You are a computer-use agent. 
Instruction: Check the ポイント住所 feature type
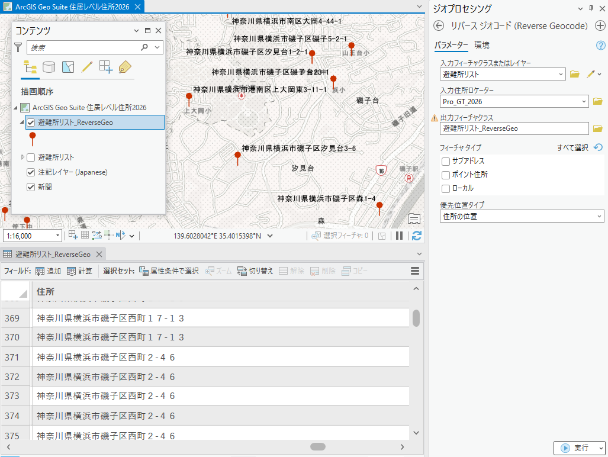tap(446, 175)
